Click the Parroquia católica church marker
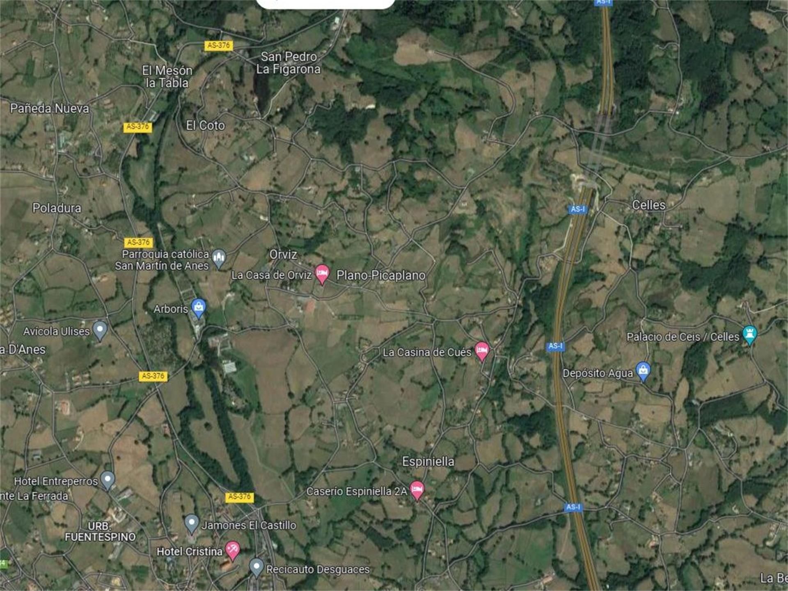 (x=219, y=259)
